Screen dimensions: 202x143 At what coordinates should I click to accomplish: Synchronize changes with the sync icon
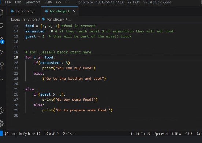[x=38, y=133]
